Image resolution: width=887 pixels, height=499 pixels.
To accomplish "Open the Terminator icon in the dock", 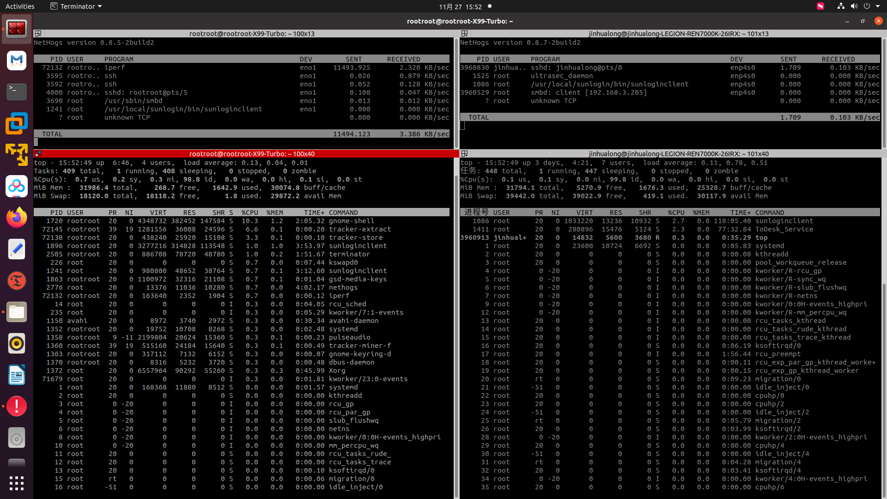I will pyautogui.click(x=17, y=29).
